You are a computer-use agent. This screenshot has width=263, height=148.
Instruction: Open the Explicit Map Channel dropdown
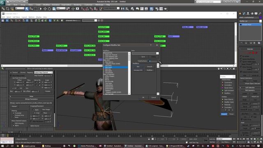pyautogui.click(x=43, y=72)
